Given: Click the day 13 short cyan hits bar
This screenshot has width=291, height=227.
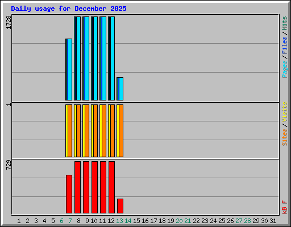Looking at the screenshot, I should click(121, 89).
